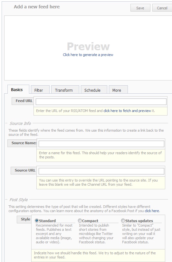Follow the Facebook Post anatomy click here link
Viewport: 172px width, 262px height.
click(152, 211)
